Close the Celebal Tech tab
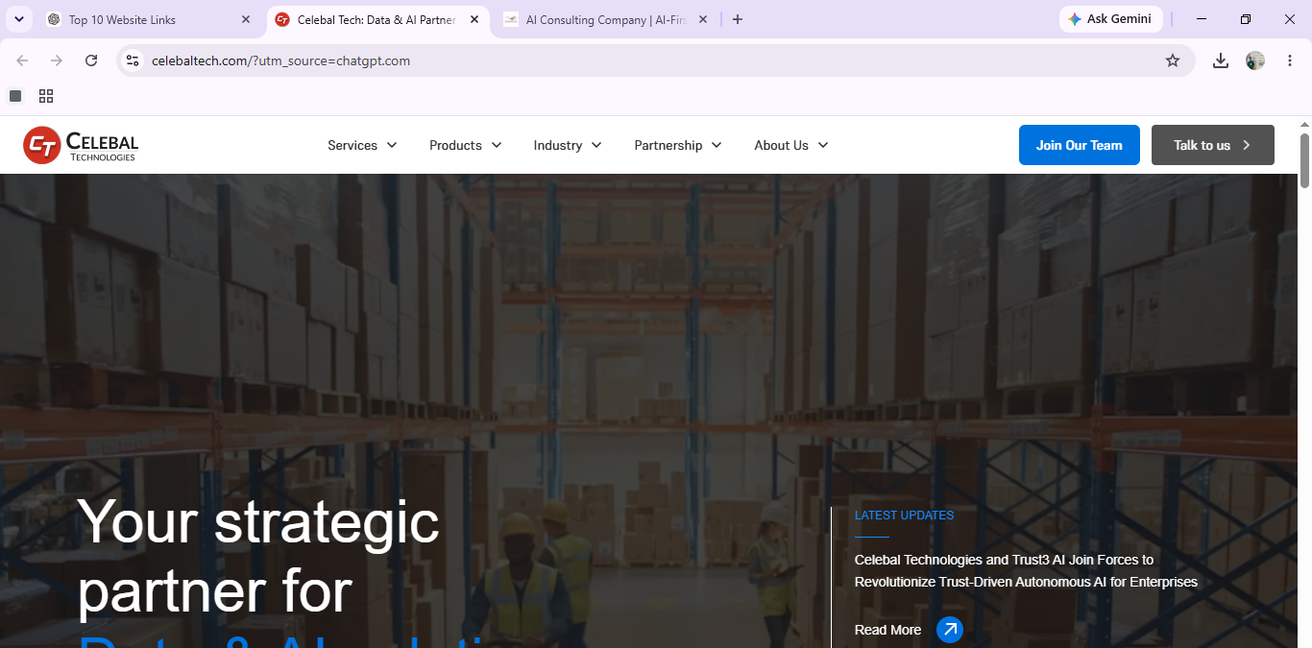Viewport: 1312px width, 648px height. 474,19
